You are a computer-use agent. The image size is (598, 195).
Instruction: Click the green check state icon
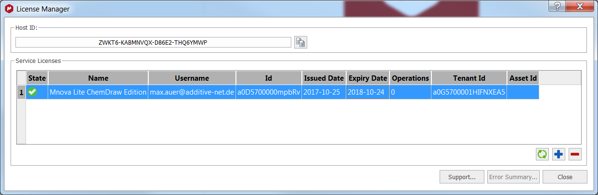pyautogui.click(x=32, y=92)
